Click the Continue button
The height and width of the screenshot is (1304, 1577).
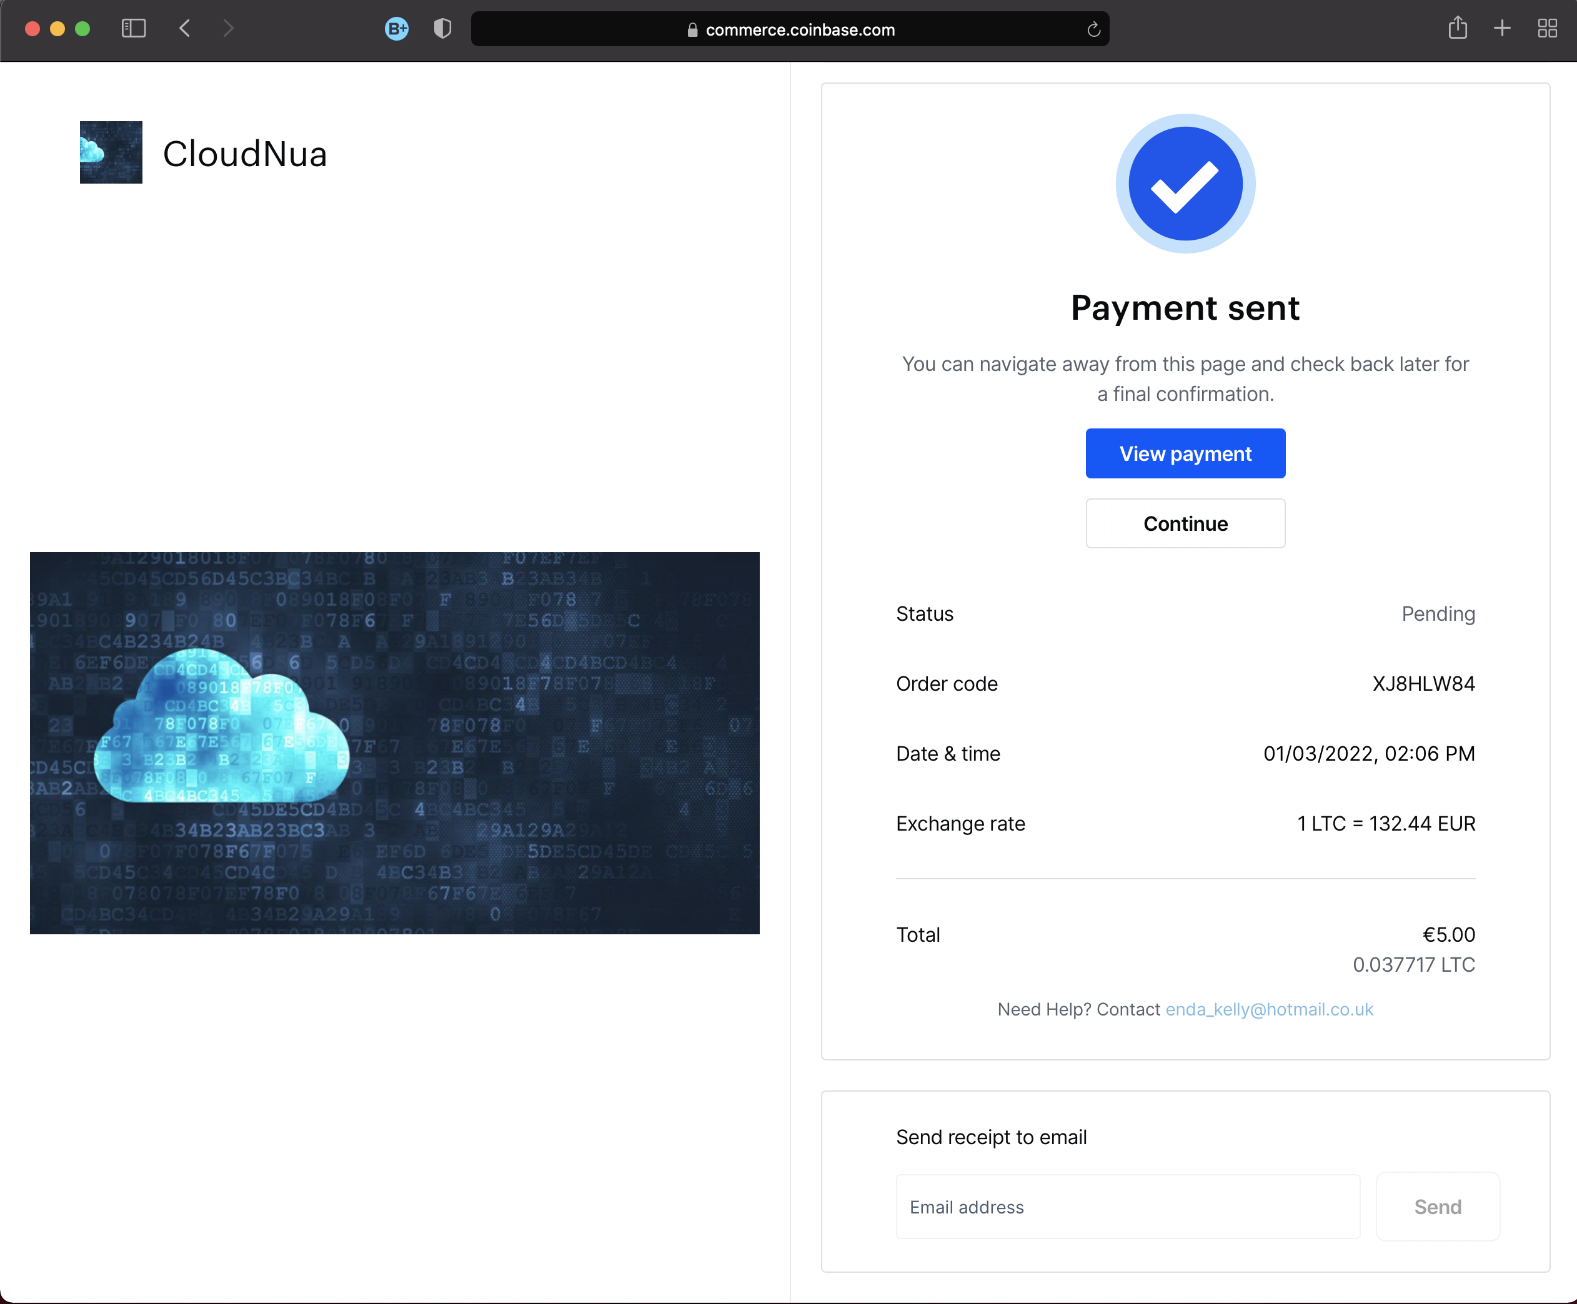(x=1184, y=522)
